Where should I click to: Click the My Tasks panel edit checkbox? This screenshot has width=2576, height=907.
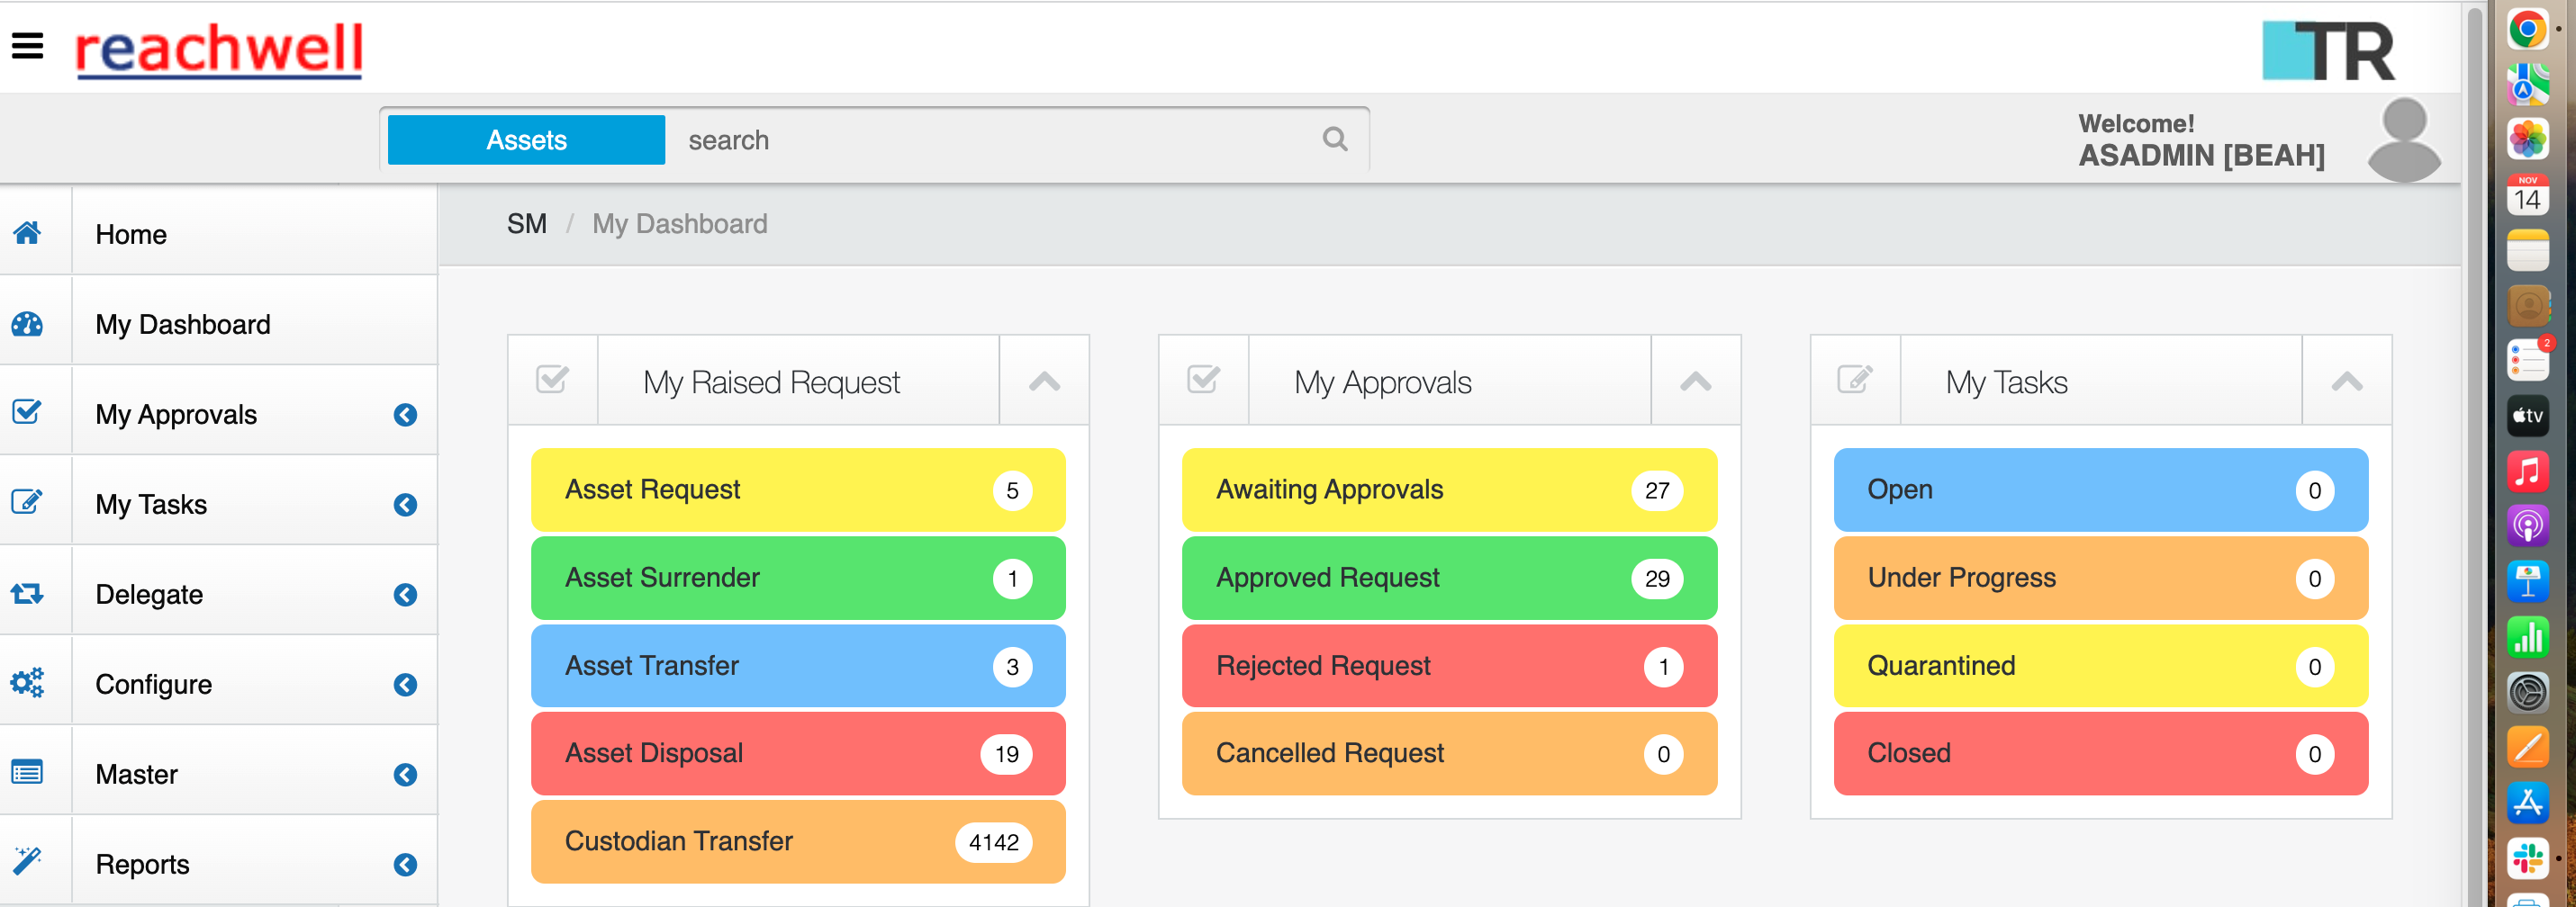click(x=1855, y=380)
